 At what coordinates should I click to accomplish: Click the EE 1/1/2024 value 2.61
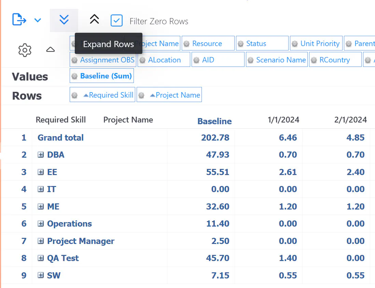288,172
